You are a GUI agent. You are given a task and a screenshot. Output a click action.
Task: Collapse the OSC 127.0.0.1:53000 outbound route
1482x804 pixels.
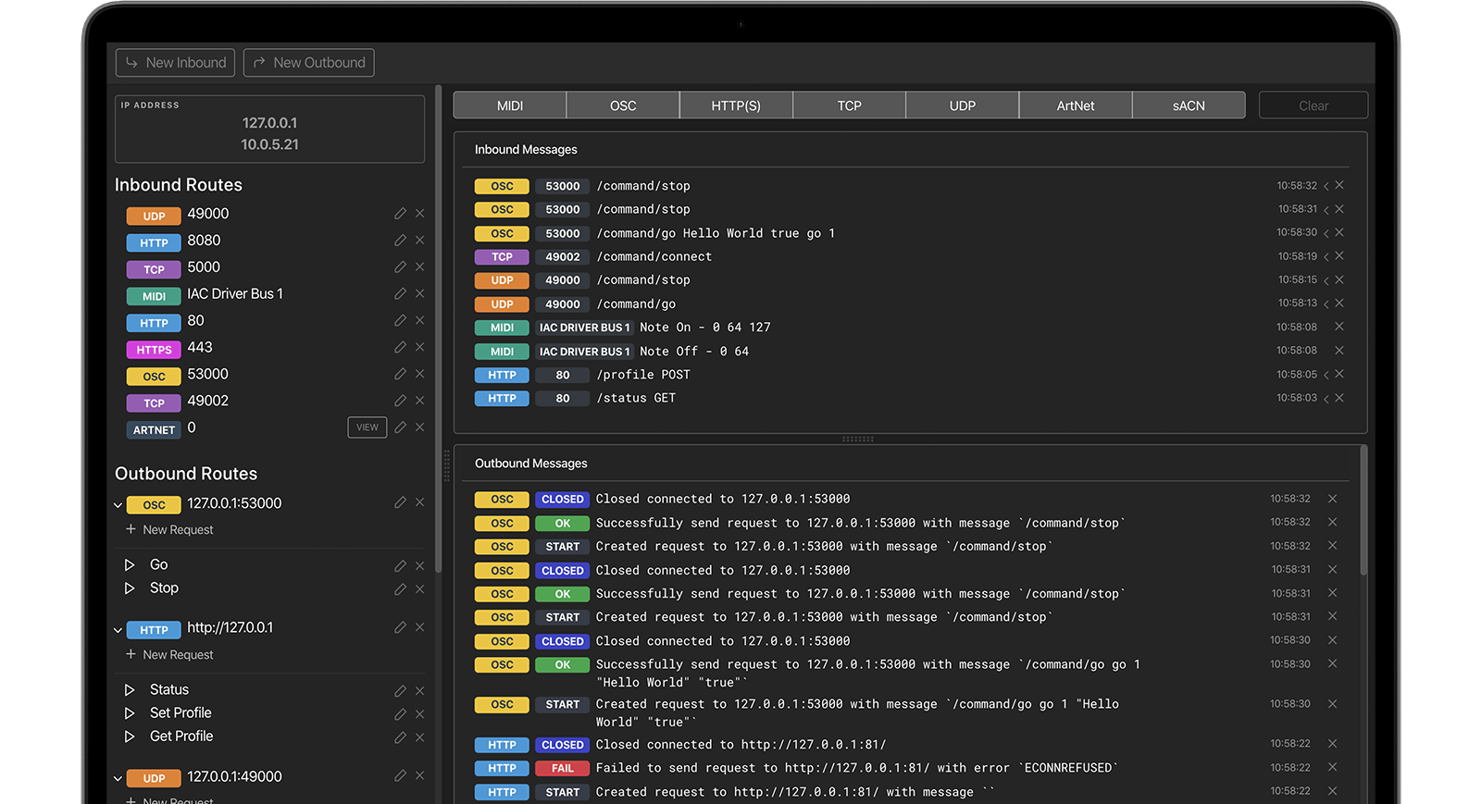118,505
